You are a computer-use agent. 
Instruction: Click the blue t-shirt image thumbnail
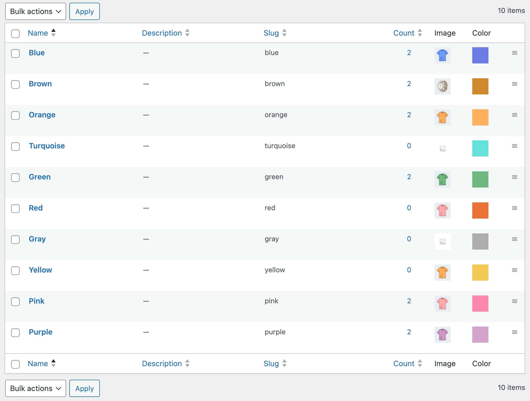(x=442, y=55)
